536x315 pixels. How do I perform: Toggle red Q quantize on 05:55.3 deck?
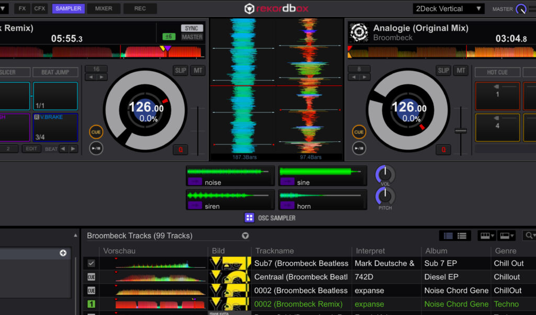(x=181, y=149)
